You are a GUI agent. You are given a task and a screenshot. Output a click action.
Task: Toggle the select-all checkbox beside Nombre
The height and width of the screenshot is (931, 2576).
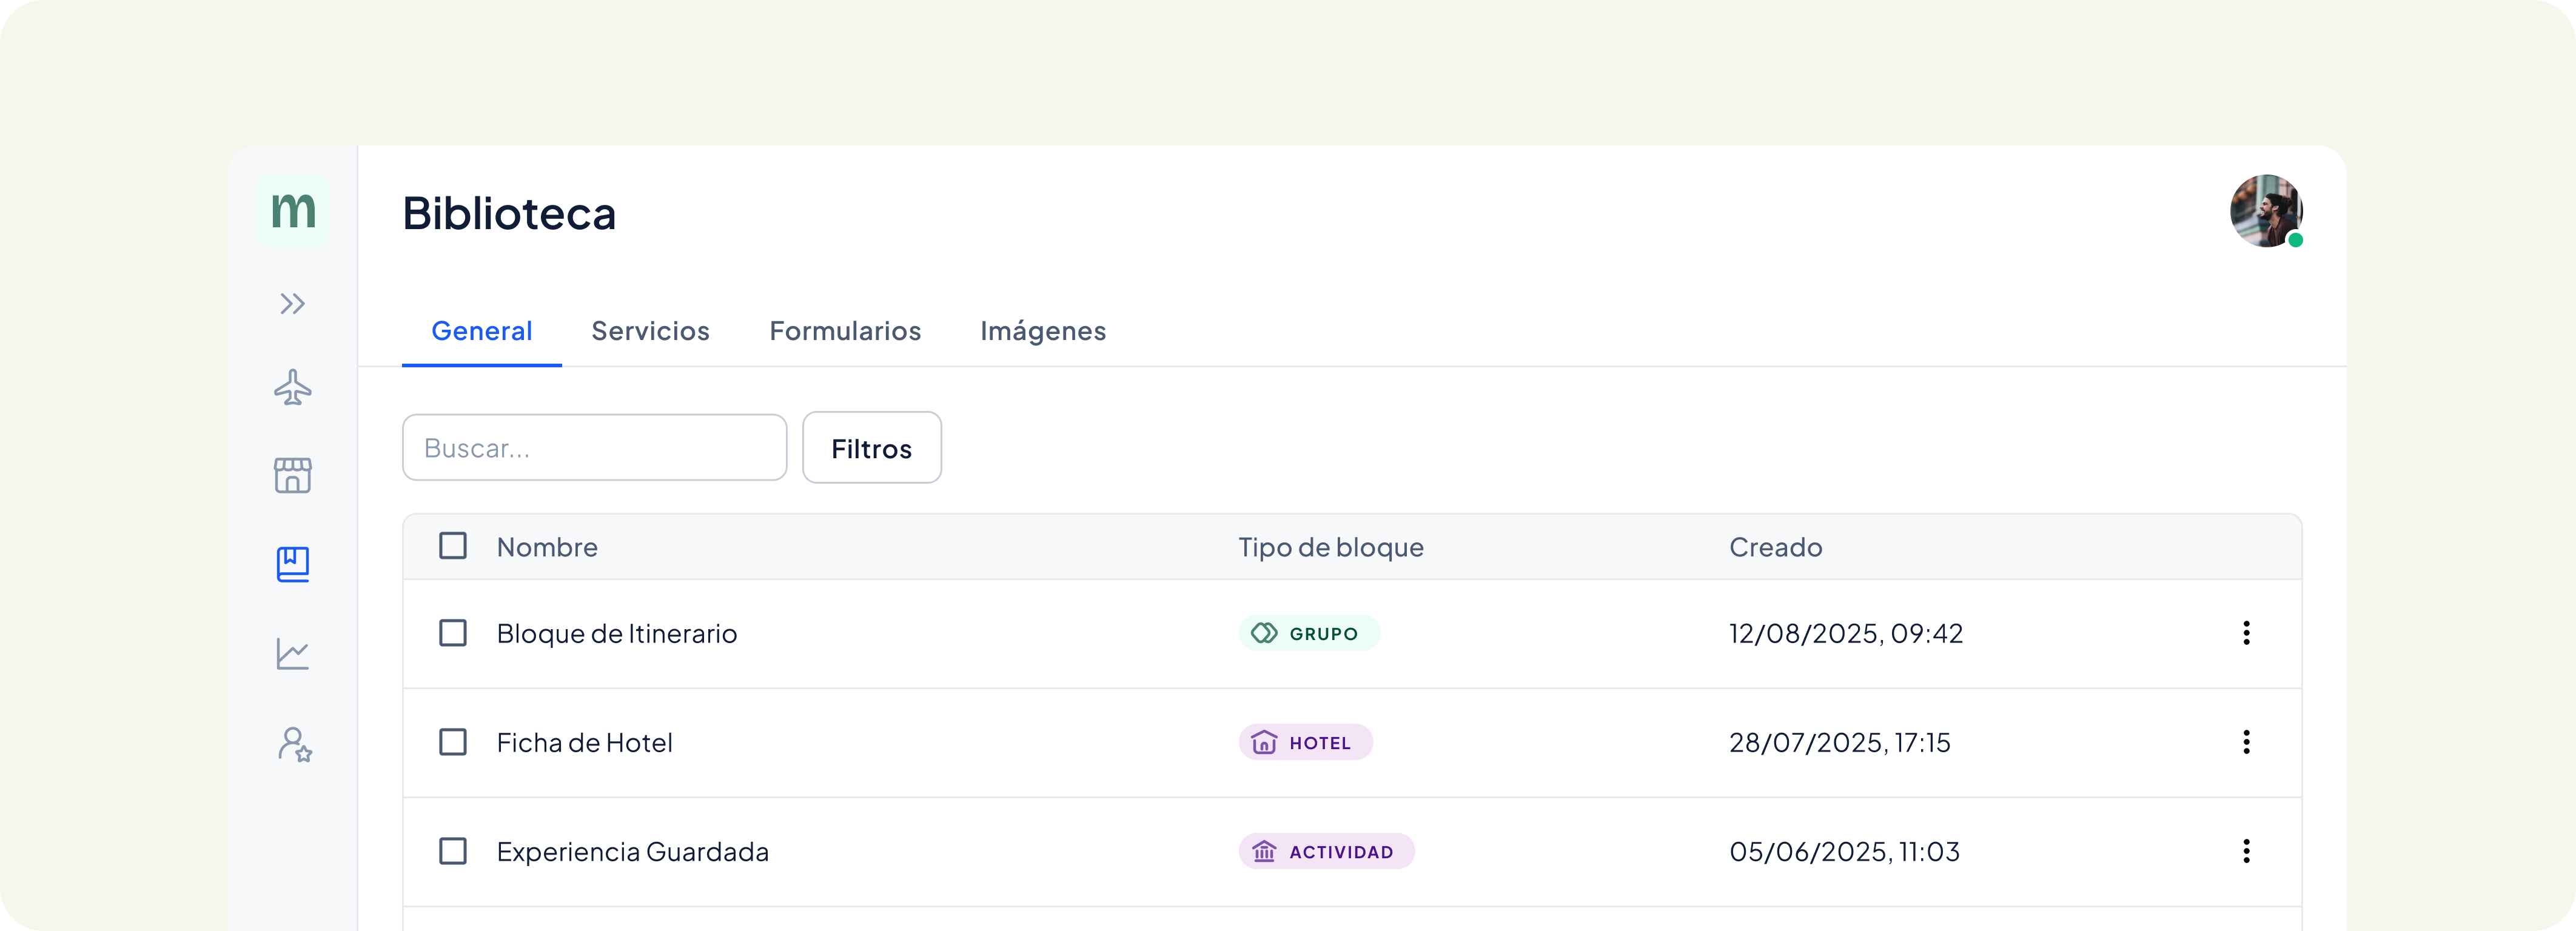pos(453,546)
